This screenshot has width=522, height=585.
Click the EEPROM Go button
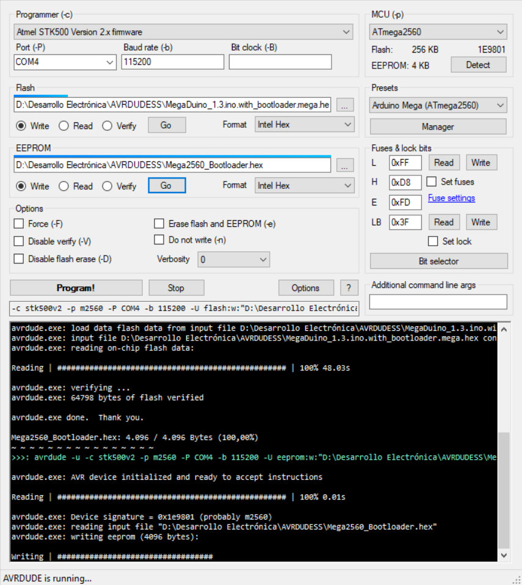[x=167, y=185]
